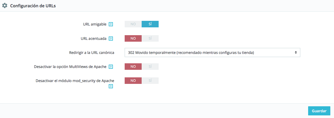Click the Desactivar la opción MultiViews de Apache label
This screenshot has height=118, width=334.
click(x=70, y=67)
